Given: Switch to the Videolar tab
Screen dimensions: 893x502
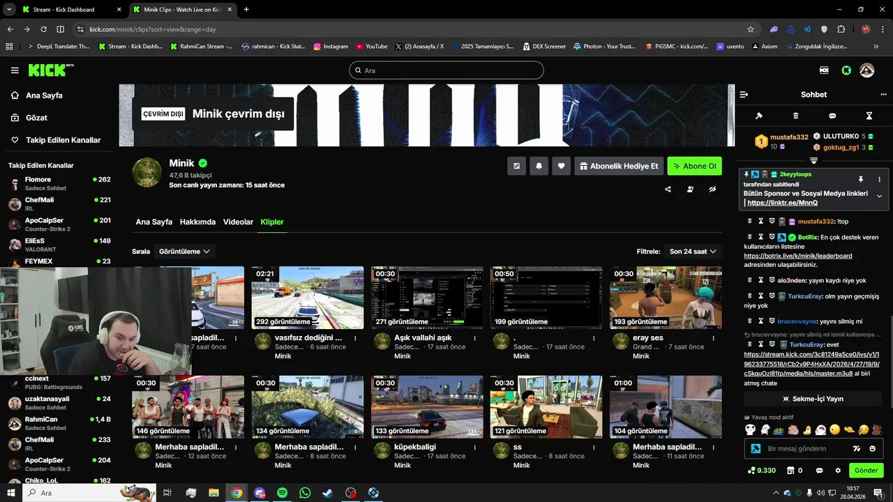Looking at the screenshot, I should click(x=238, y=222).
